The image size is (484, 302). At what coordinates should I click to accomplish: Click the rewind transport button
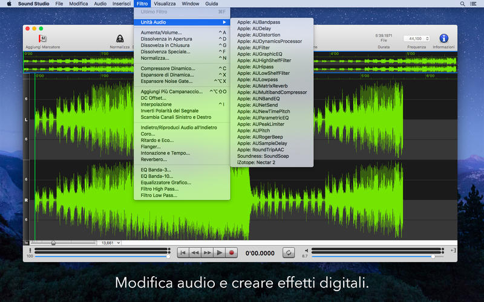(195, 252)
